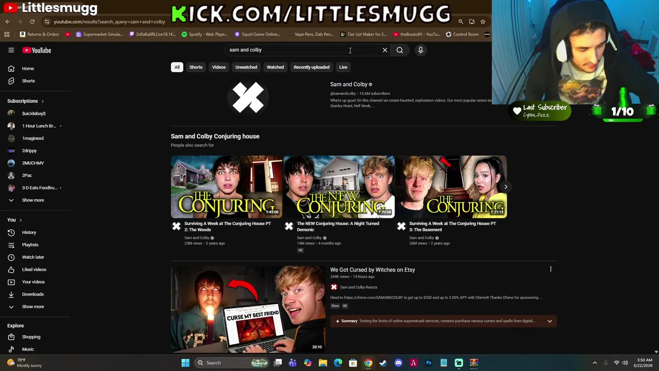
Task: Open the Sam and Colby channel avatar
Action: click(x=248, y=97)
